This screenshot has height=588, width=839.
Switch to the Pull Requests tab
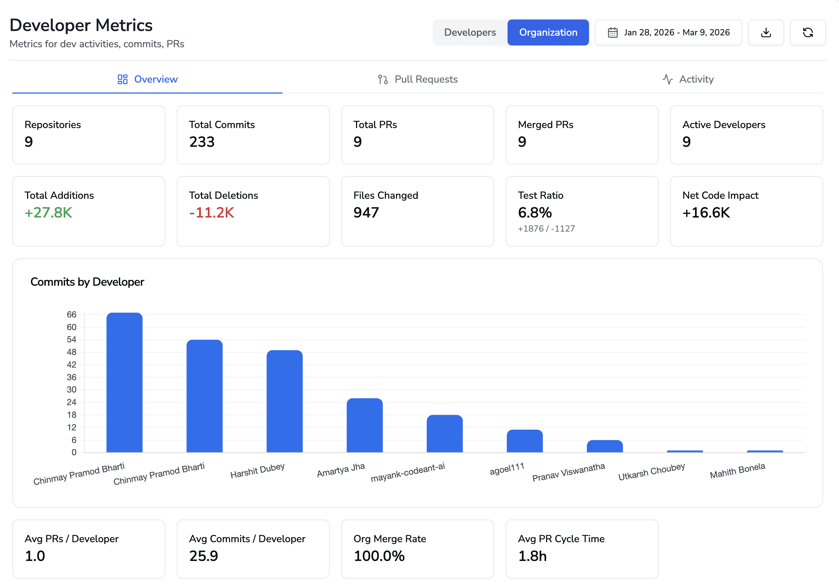426,79
